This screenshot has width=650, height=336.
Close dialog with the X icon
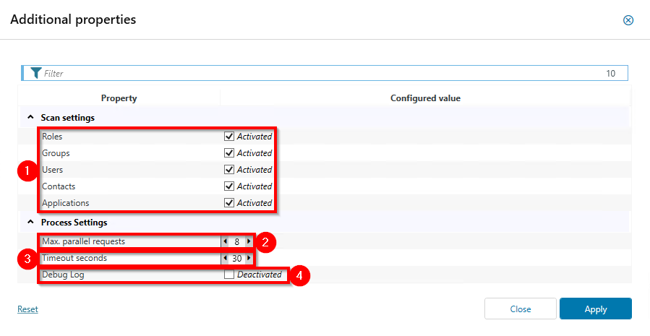click(x=628, y=20)
